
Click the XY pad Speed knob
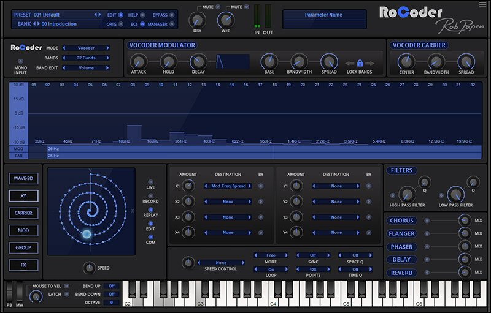(91, 267)
